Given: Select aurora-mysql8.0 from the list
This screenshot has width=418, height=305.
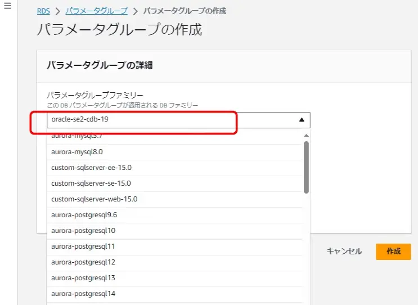Looking at the screenshot, I should (x=77, y=152).
